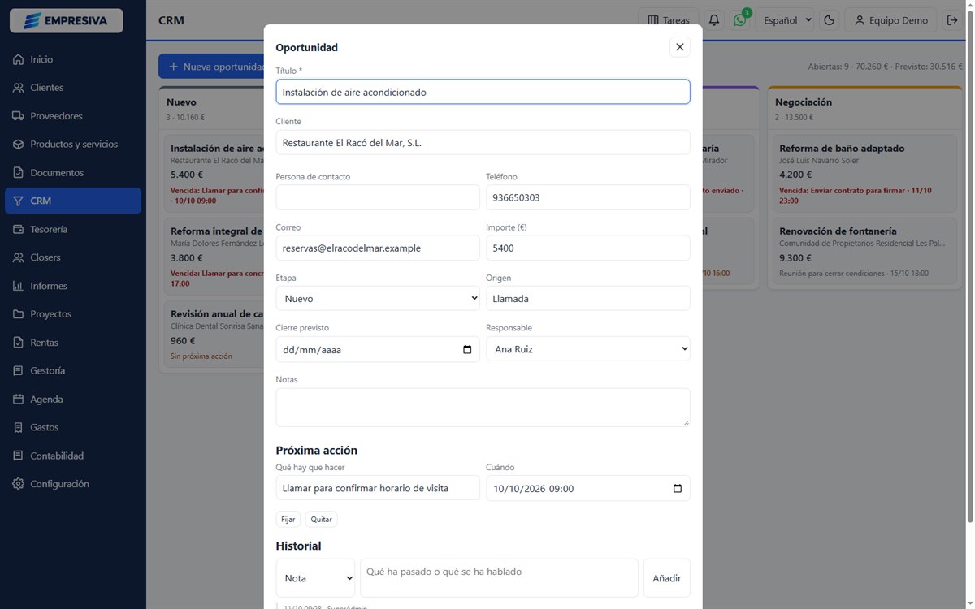This screenshot has width=975, height=609.
Task: Click the Equipo Demo user button
Action: pyautogui.click(x=891, y=20)
